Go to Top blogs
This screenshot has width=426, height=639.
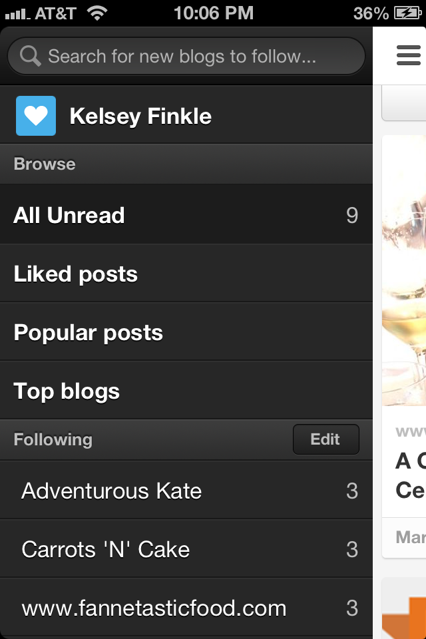coord(67,391)
